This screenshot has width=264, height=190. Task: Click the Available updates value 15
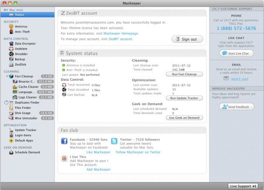pyautogui.click(x=174, y=89)
